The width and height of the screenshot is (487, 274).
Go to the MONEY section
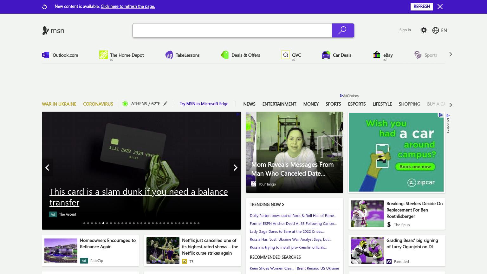point(311,104)
